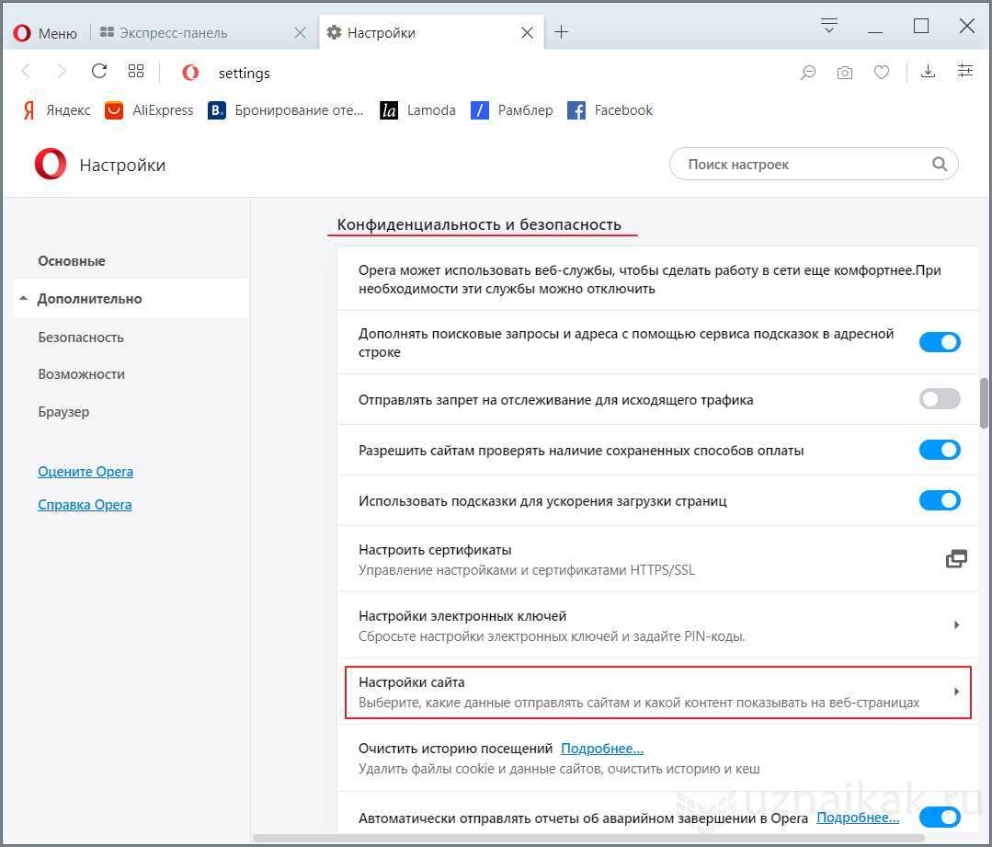Expand the Настройки сайта row arrow
This screenshot has width=992, height=847.
(x=956, y=692)
